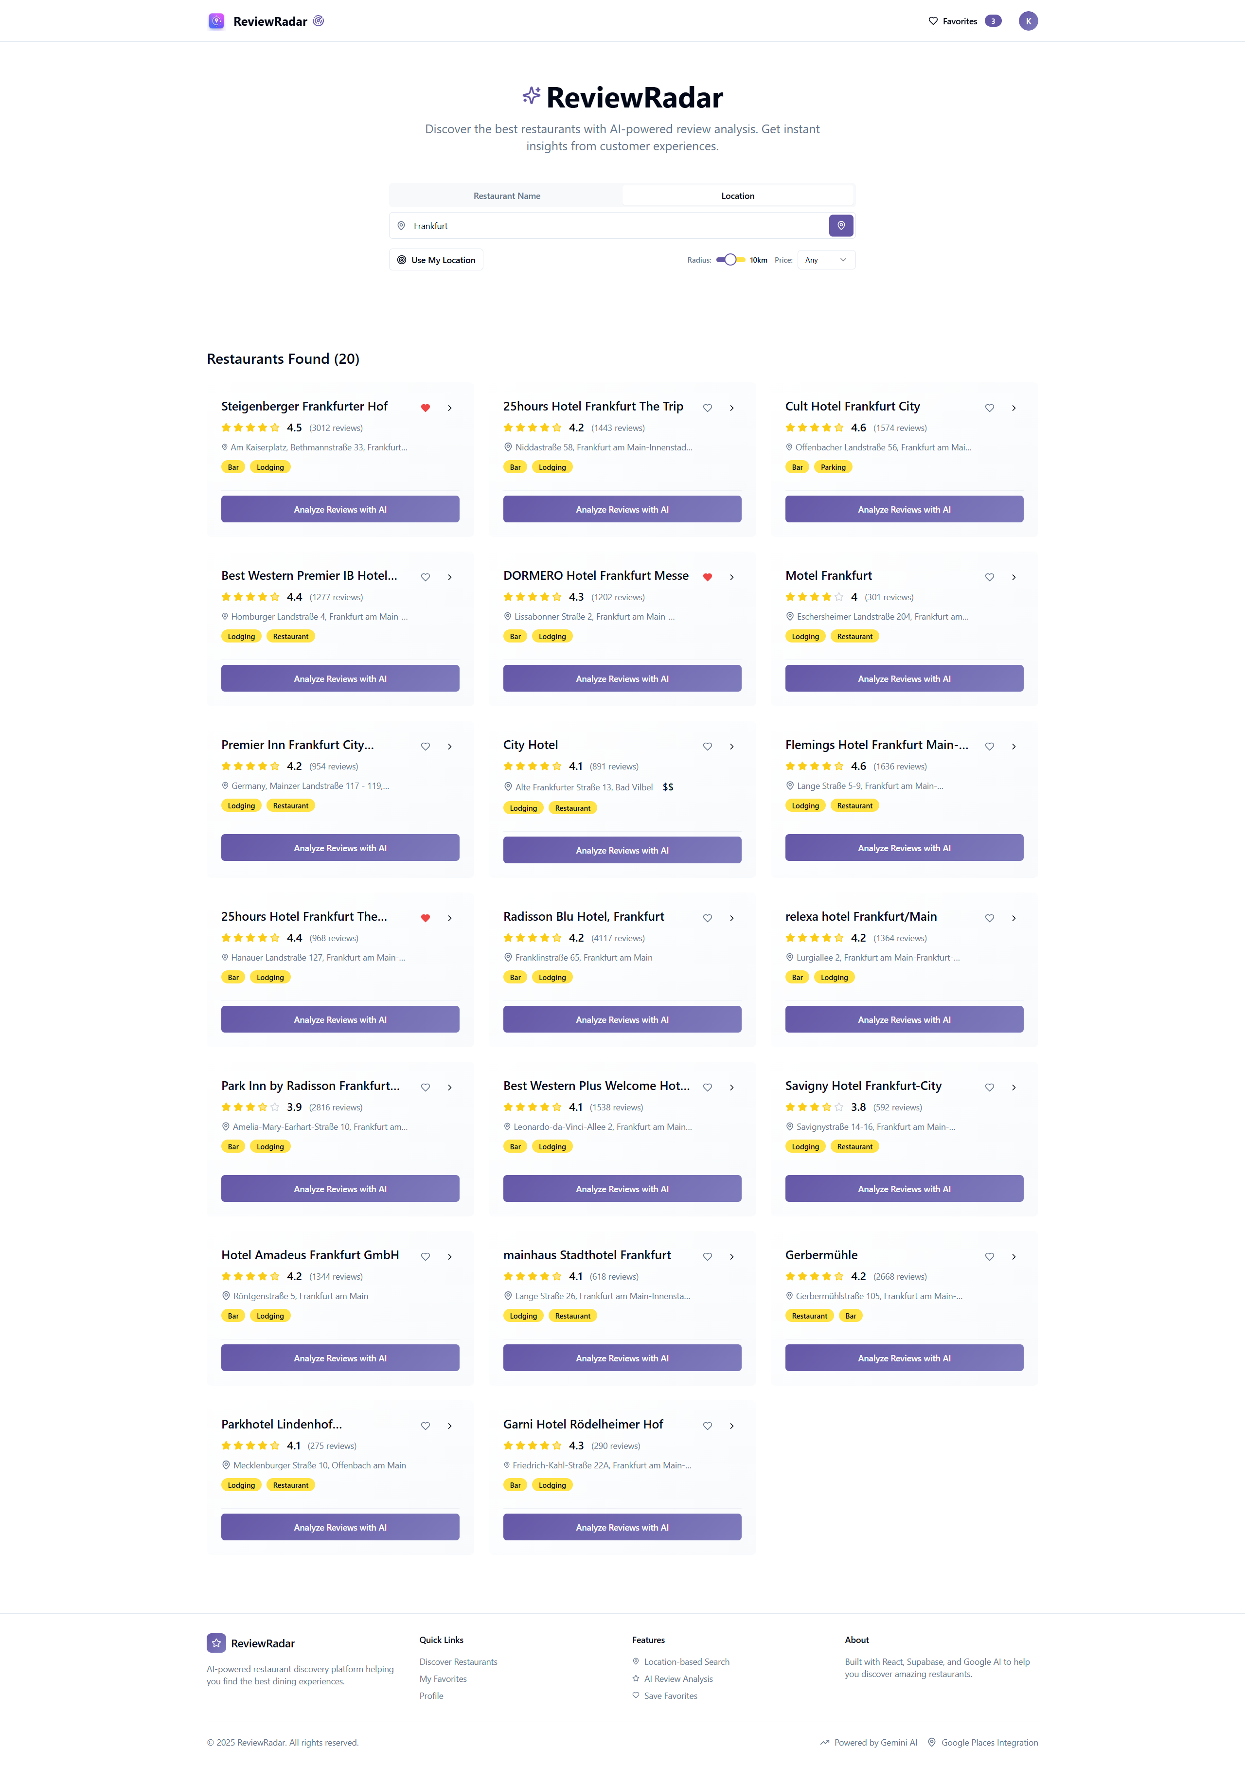The height and width of the screenshot is (1767, 1245).
Task: Expand details chevron for 25hours Hotel The Trip
Action: click(731, 408)
